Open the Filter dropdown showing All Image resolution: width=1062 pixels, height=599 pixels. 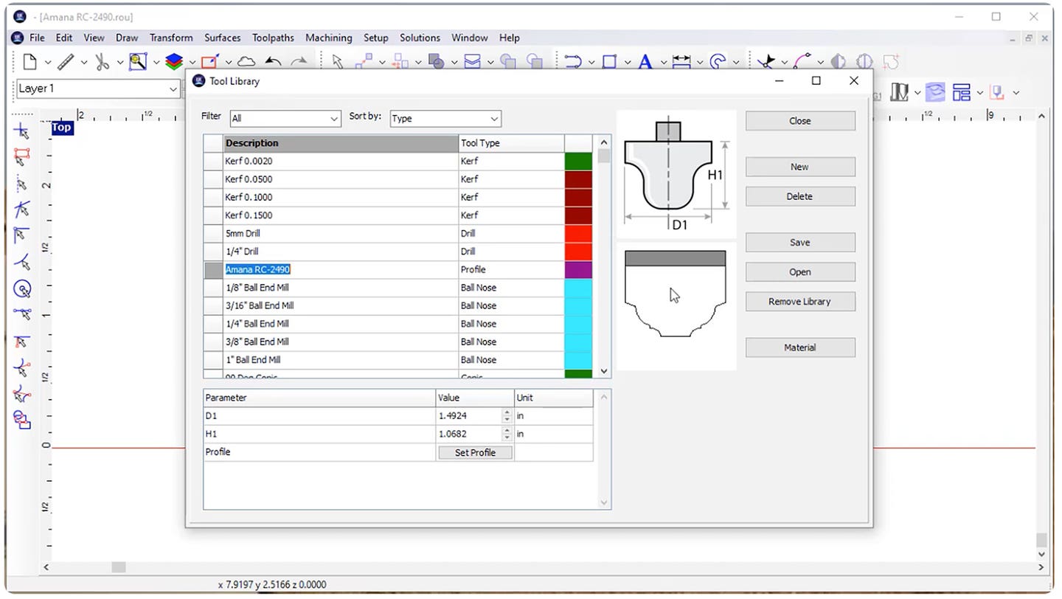click(285, 118)
